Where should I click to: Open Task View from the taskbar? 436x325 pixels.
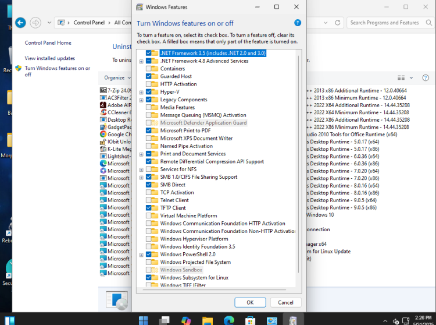click(x=165, y=320)
